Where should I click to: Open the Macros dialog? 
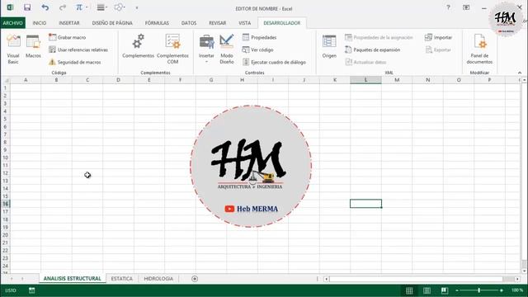point(33,46)
